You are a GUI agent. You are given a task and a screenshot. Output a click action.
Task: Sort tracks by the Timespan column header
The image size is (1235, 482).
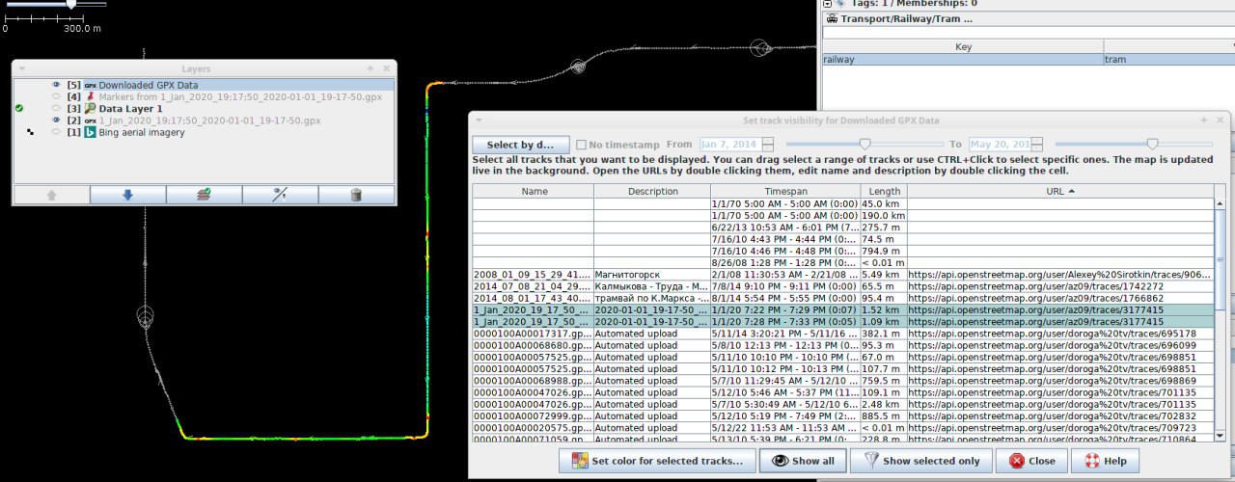783,191
